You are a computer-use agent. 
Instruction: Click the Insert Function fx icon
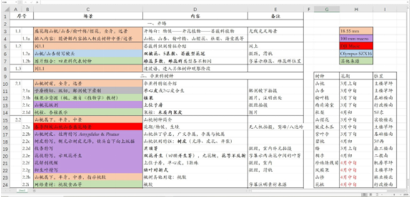pyautogui.click(x=37, y=2)
